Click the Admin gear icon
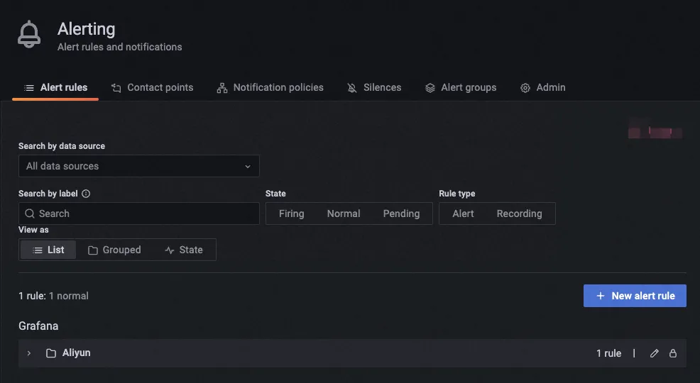 525,88
